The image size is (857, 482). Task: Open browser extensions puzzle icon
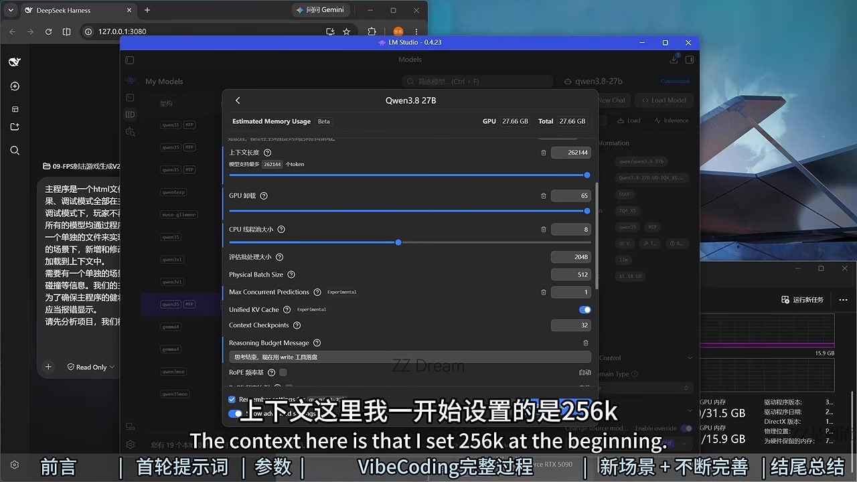coord(372,31)
